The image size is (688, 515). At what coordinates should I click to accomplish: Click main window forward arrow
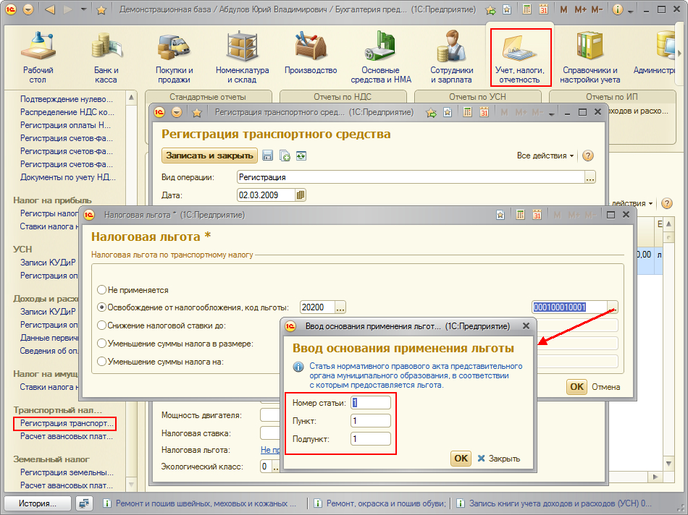pos(67,9)
